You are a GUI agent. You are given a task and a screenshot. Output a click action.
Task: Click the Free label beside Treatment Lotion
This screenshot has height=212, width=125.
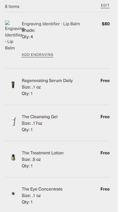[x=105, y=153]
